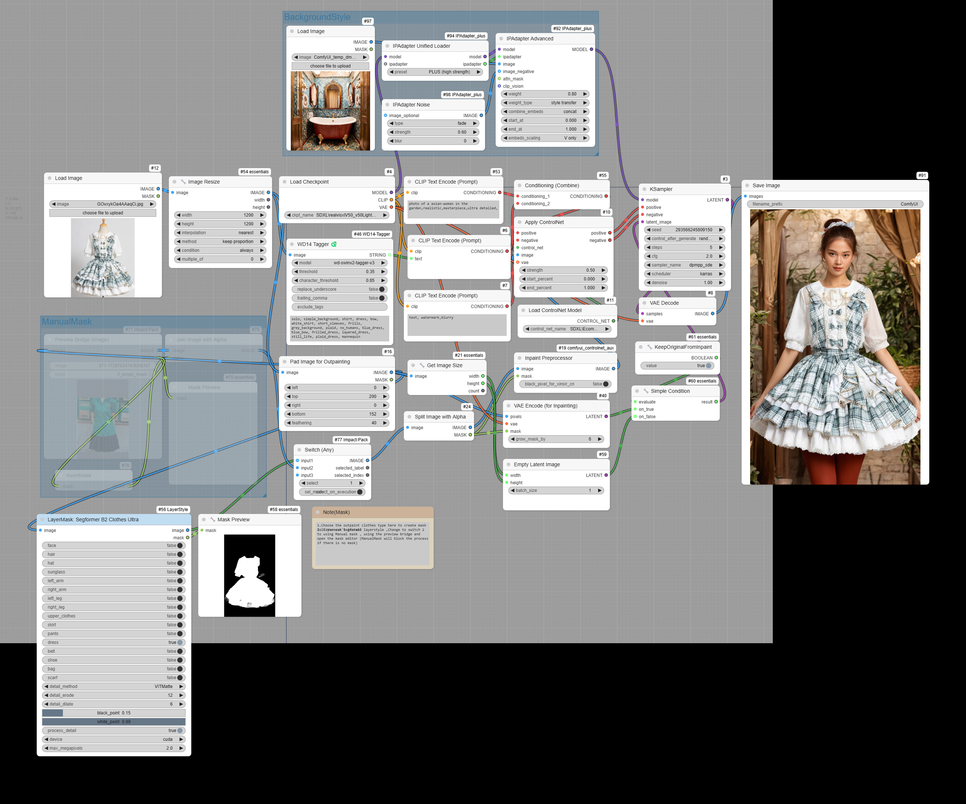Toggle the skirt option in LayerMask node

(113, 625)
